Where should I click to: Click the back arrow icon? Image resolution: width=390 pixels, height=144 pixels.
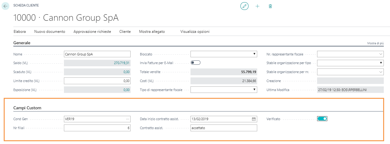tap(6, 6)
